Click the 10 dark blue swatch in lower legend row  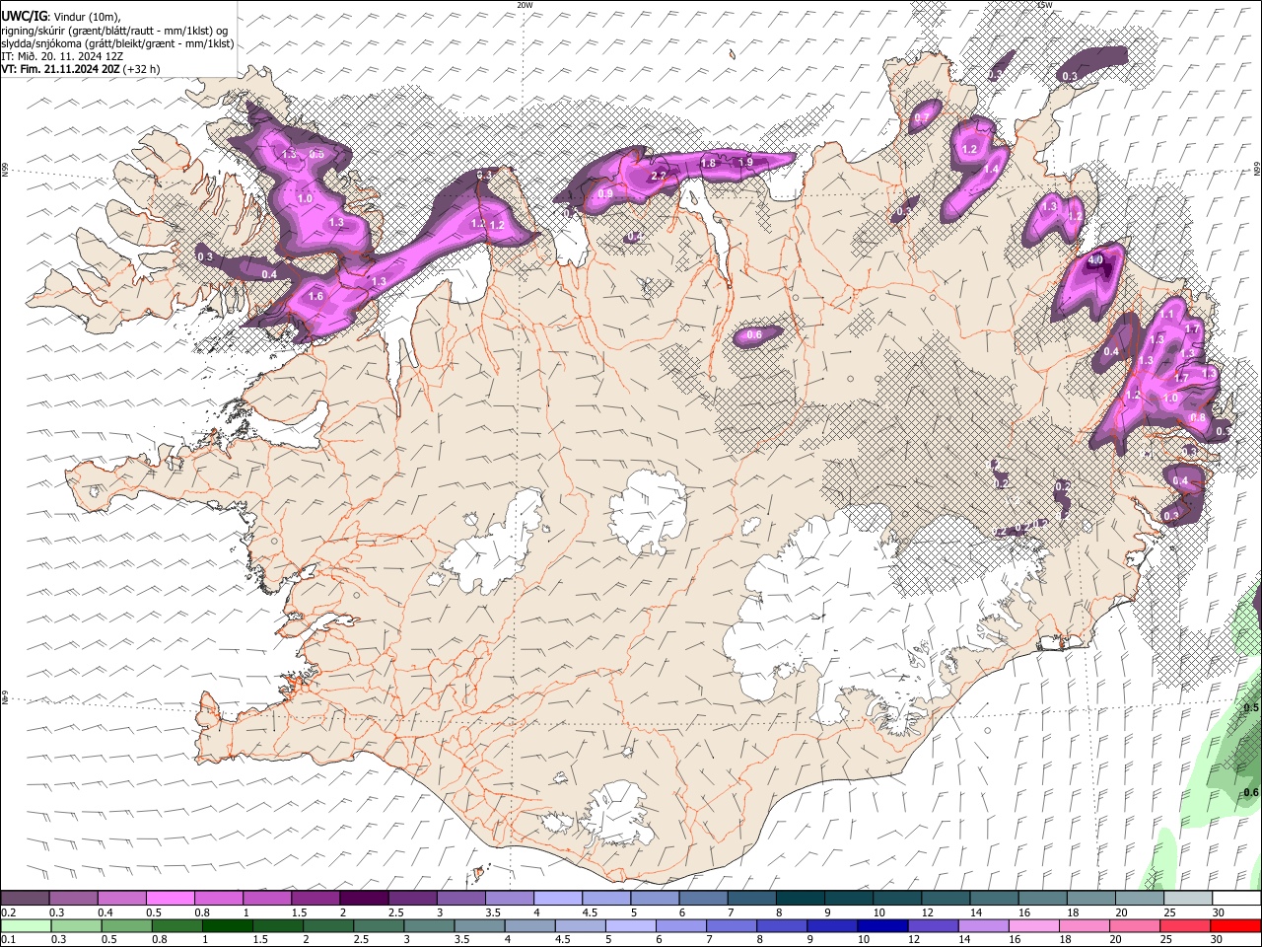pos(882,925)
